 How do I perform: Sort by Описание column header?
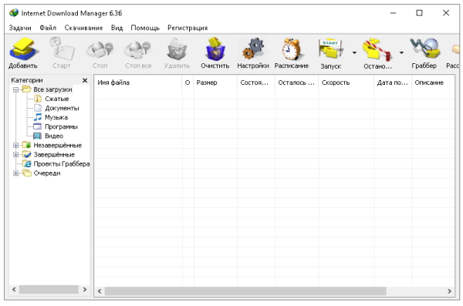pos(433,82)
